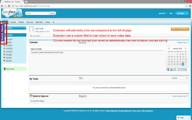Open the Cases tab
192x120 pixels.
pyautogui.click(x=48, y=22)
